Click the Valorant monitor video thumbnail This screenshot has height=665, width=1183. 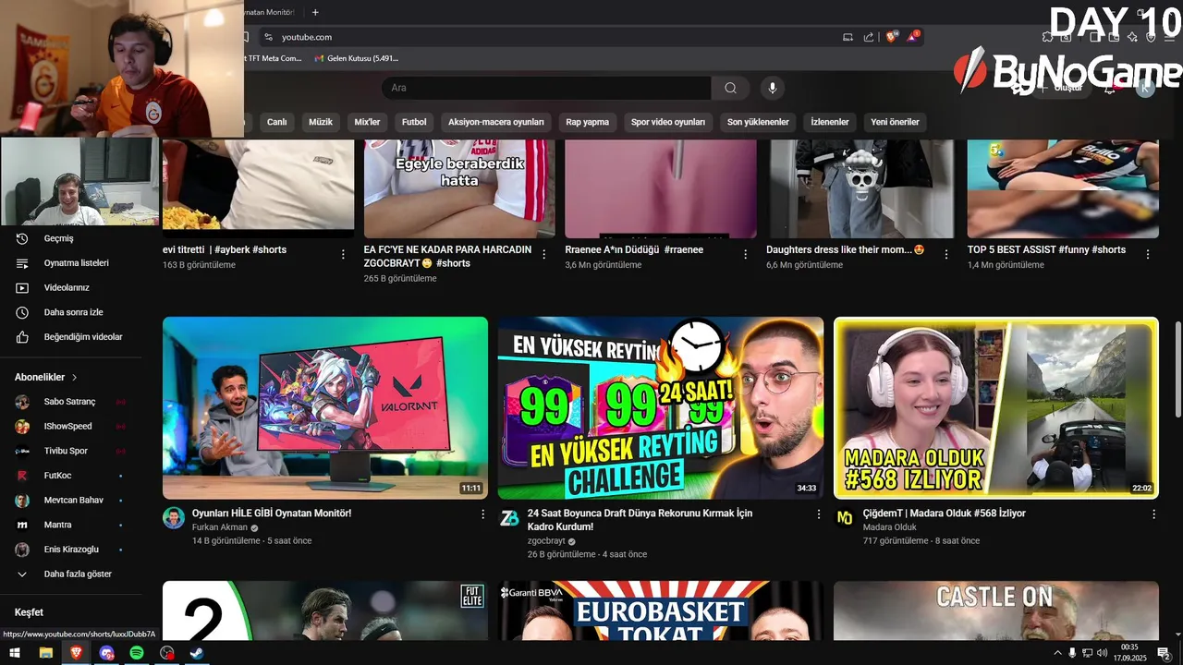325,408
